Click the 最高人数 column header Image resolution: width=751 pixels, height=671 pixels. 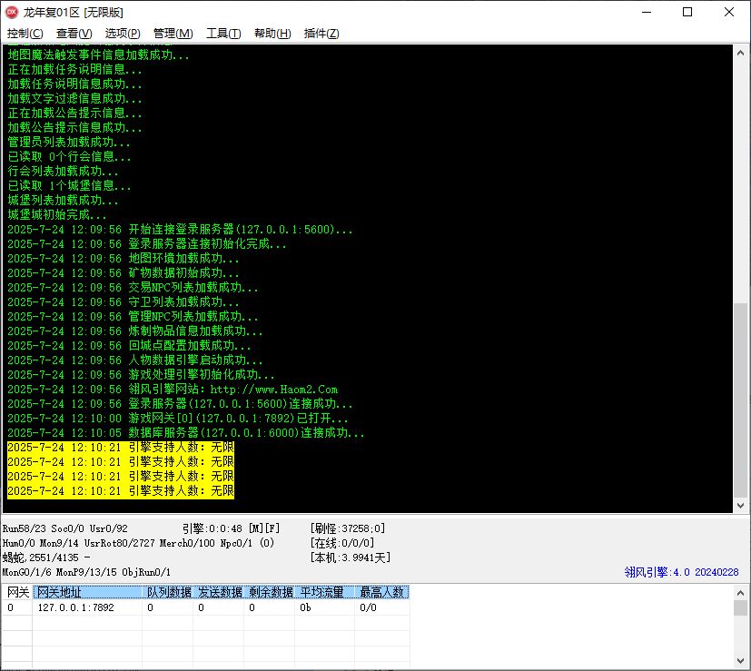pyautogui.click(x=382, y=592)
